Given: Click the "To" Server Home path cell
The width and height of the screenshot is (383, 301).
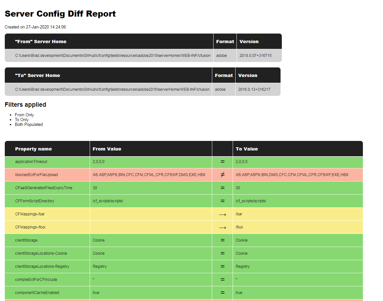Looking at the screenshot, I should tap(112, 89).
